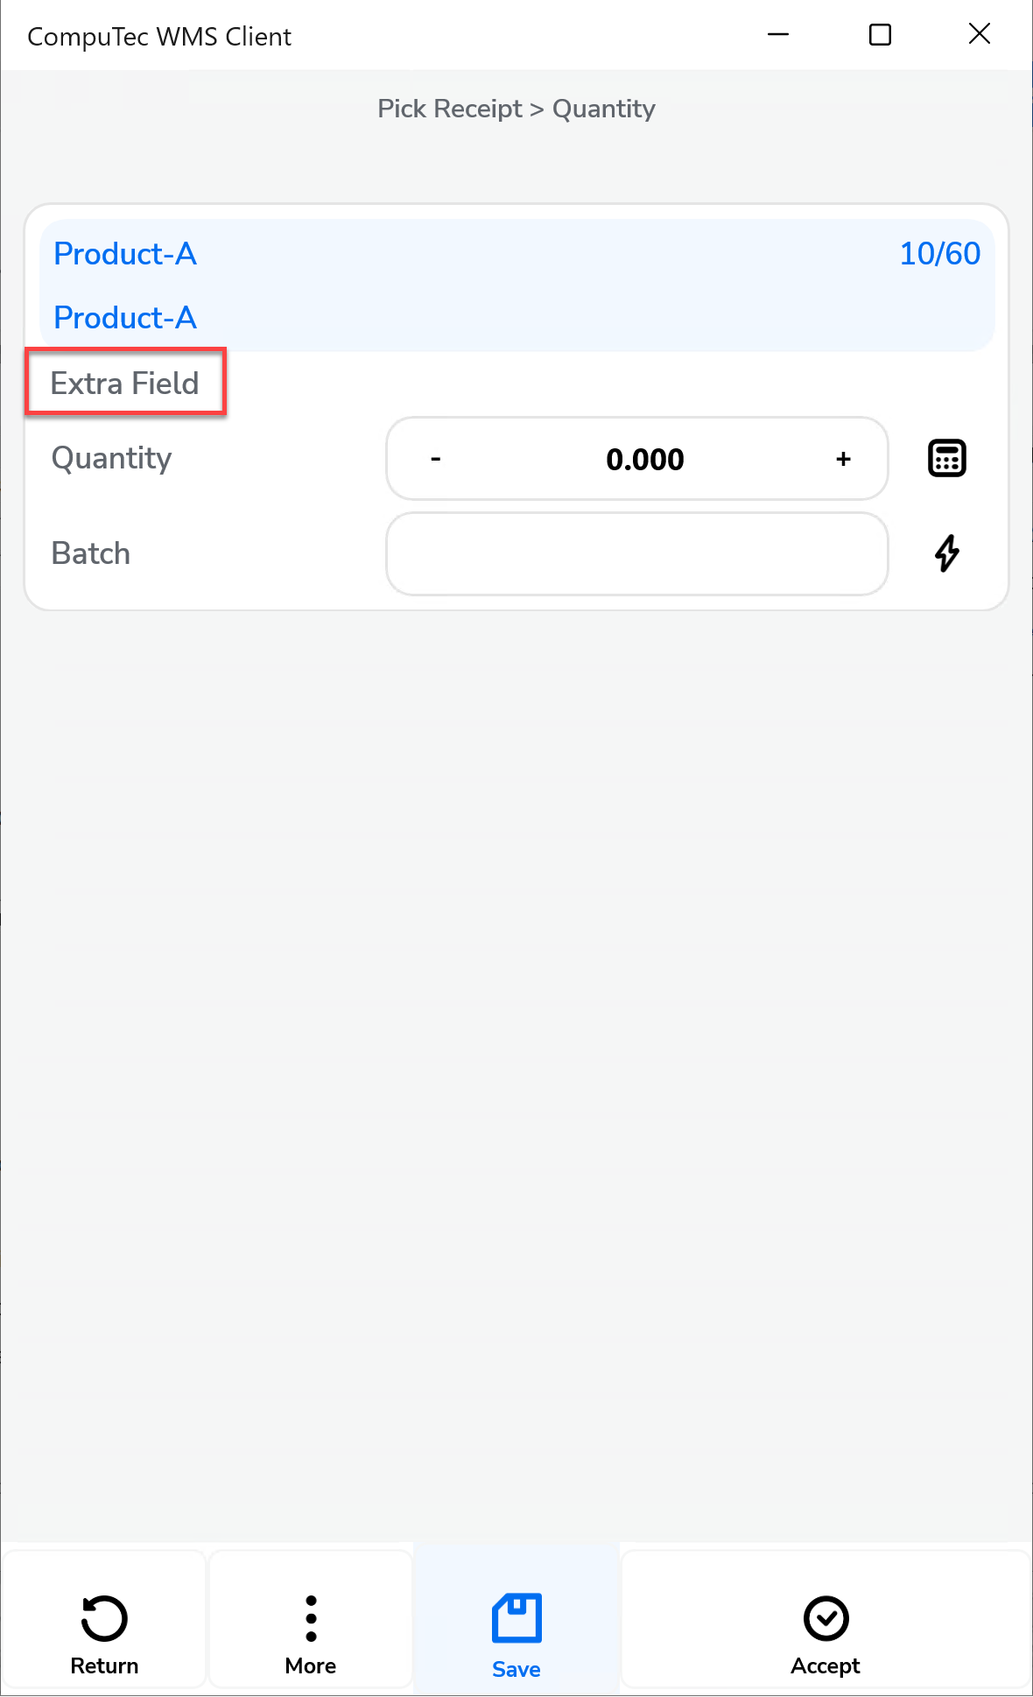Click the Extra Field label
This screenshot has width=1033, height=1697.
coord(125,383)
